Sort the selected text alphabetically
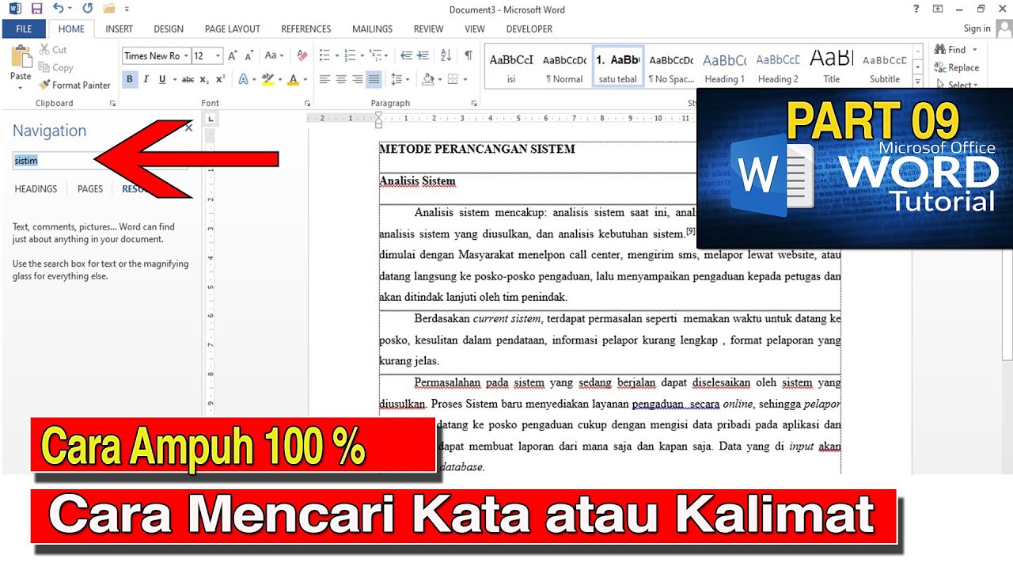The width and height of the screenshot is (1013, 570). click(x=446, y=55)
